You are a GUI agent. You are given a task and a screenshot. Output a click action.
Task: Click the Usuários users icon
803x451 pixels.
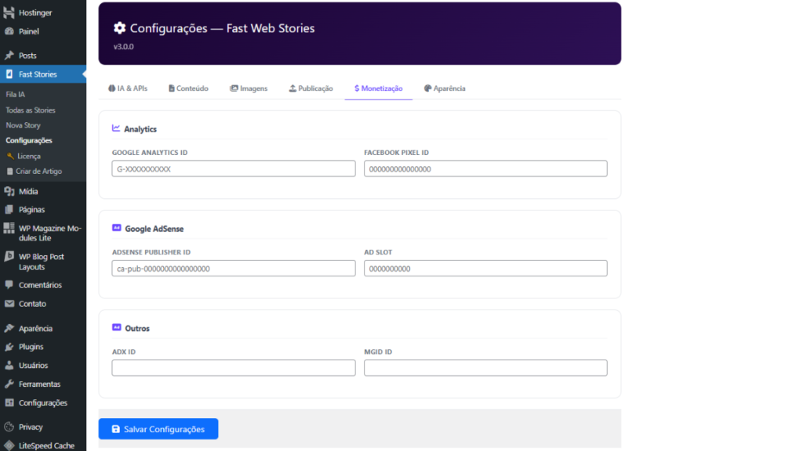tap(9, 365)
